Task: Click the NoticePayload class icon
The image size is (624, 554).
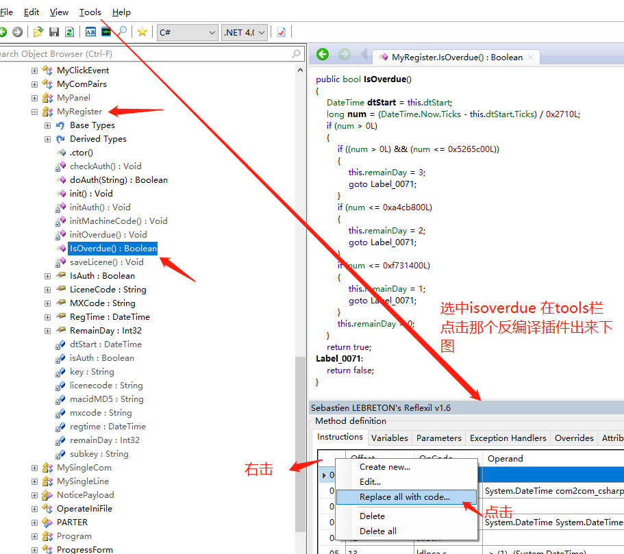Action: coord(47,495)
